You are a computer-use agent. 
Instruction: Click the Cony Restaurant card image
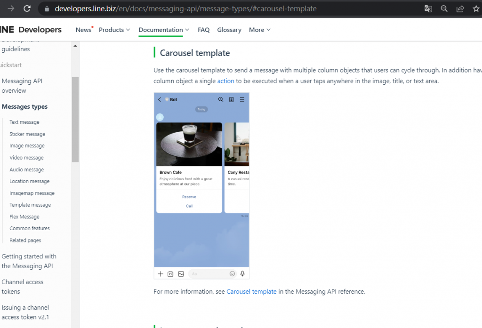click(x=237, y=144)
